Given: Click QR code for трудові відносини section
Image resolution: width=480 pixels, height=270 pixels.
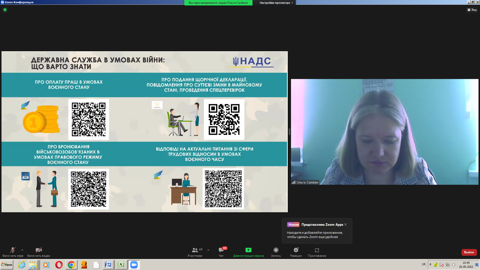Looking at the screenshot, I should [223, 189].
